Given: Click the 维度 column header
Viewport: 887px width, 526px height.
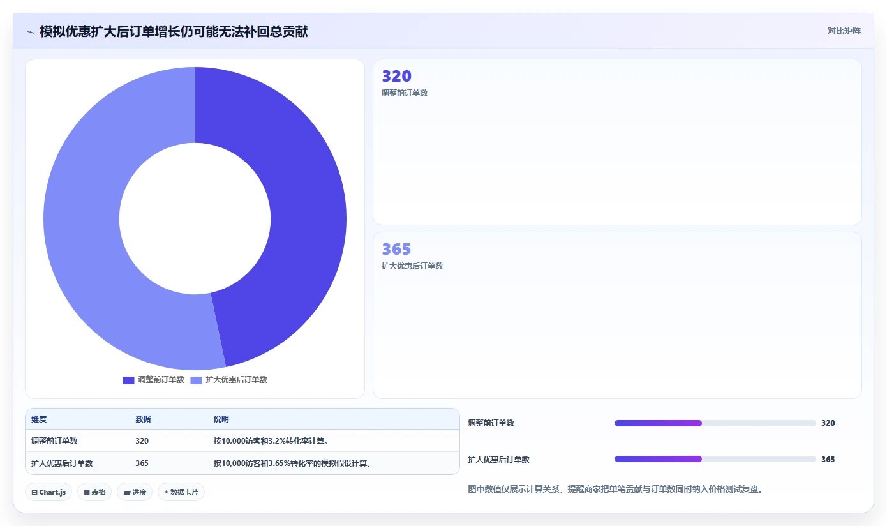Looking at the screenshot, I should click(39, 419).
